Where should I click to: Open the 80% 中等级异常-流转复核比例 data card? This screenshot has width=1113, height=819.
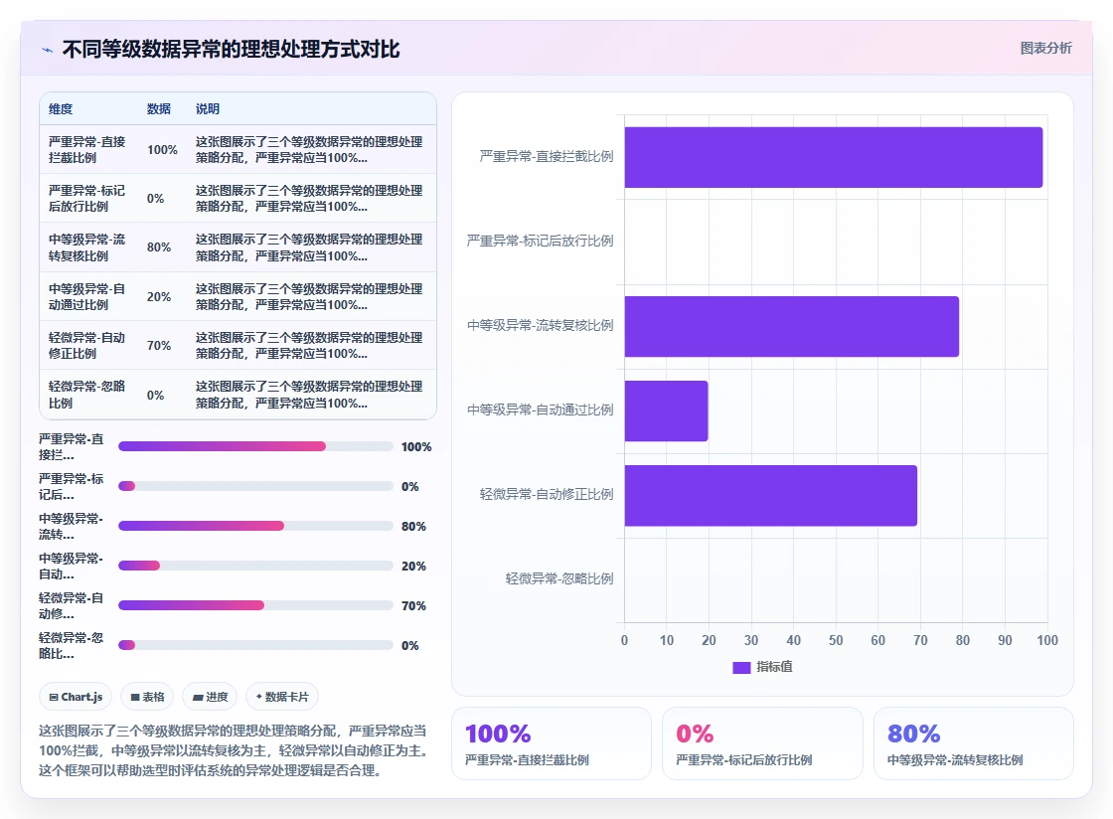(973, 743)
